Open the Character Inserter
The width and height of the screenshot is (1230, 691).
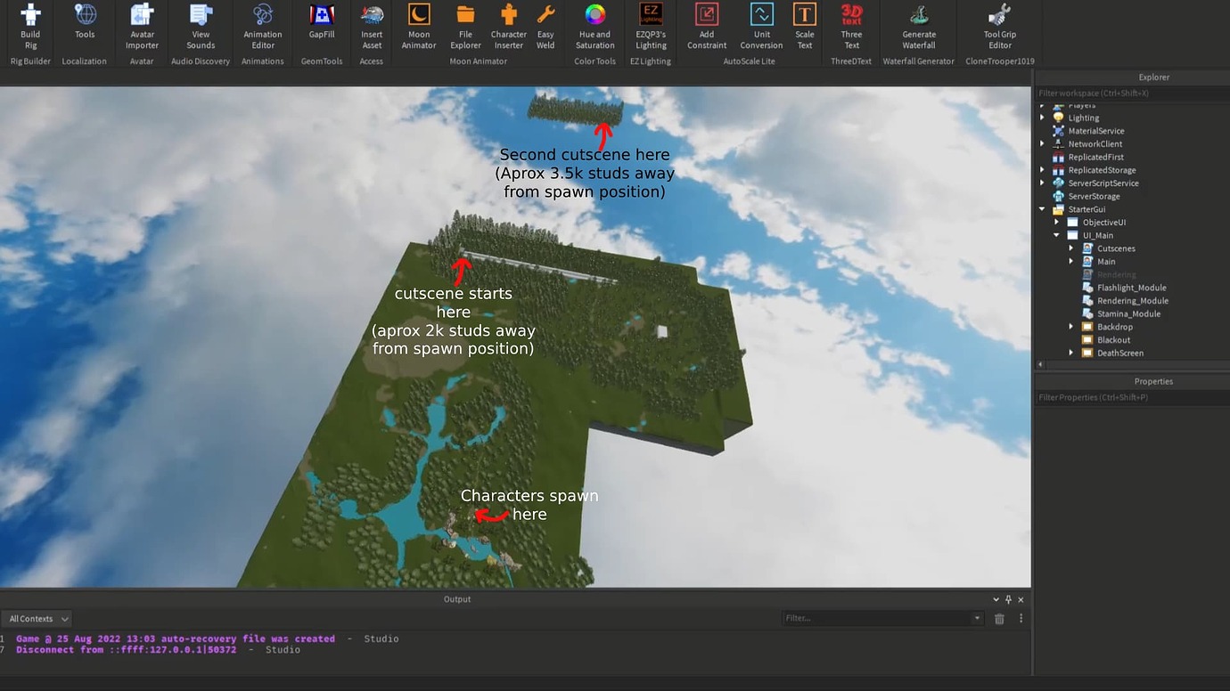pyautogui.click(x=509, y=27)
